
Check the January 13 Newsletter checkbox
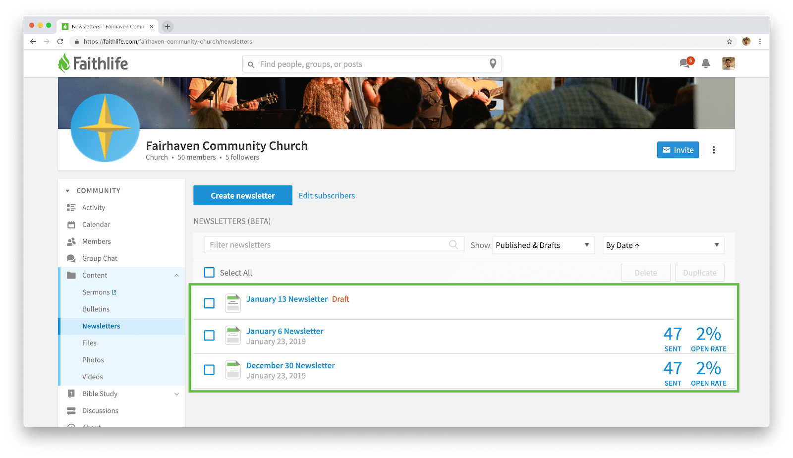[210, 303]
